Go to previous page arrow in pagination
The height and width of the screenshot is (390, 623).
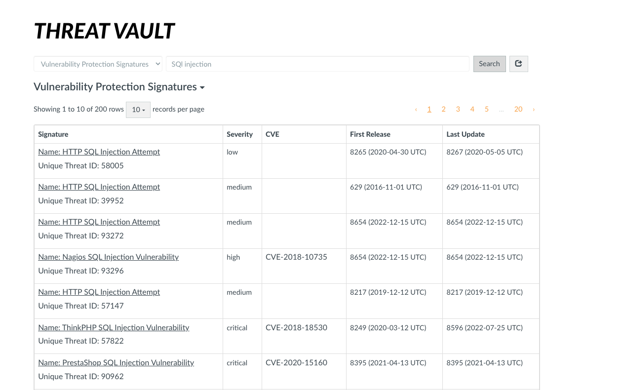(416, 110)
